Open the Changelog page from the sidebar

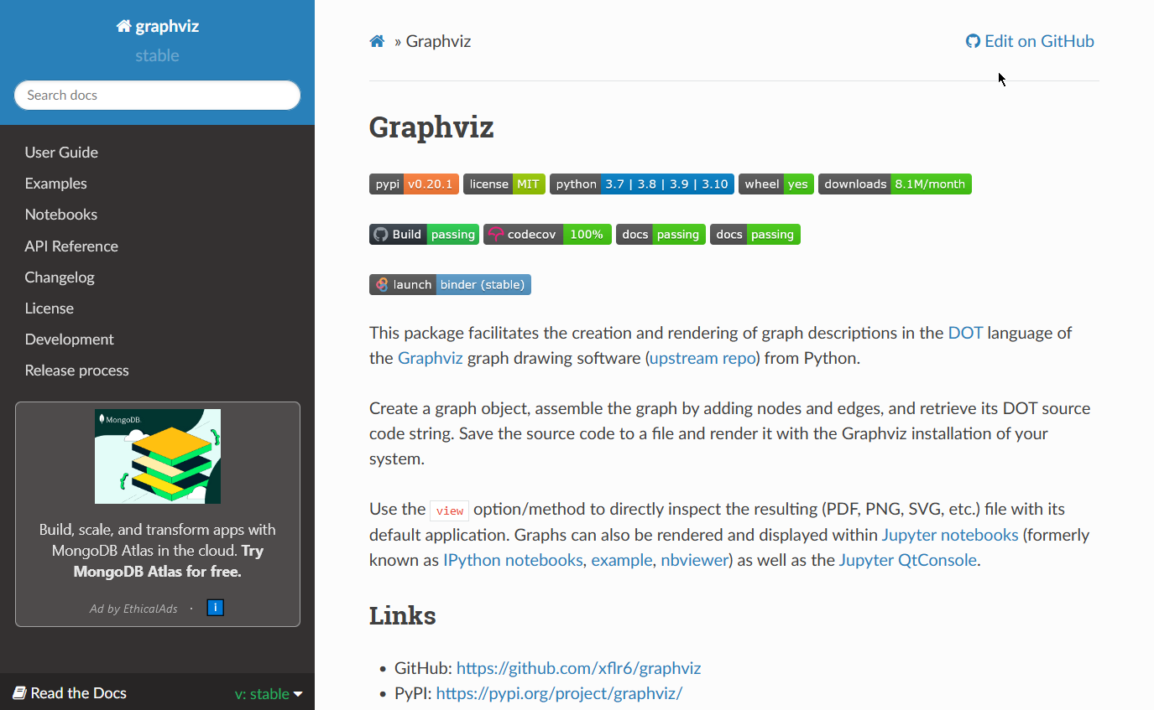60,277
